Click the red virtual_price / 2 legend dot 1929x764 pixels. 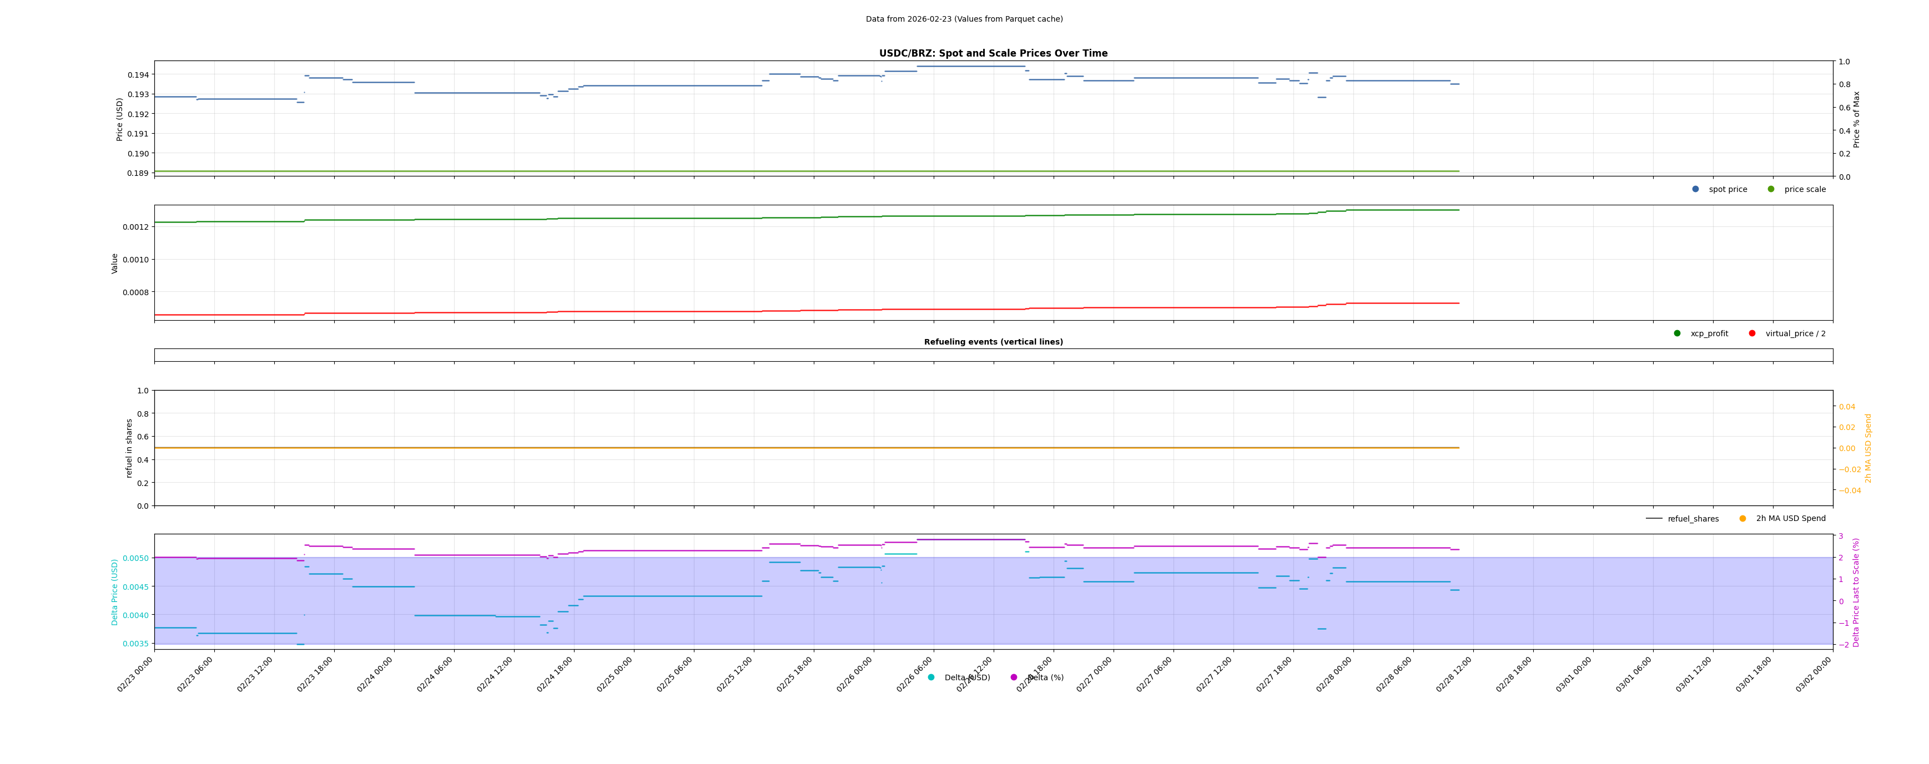pos(1752,334)
